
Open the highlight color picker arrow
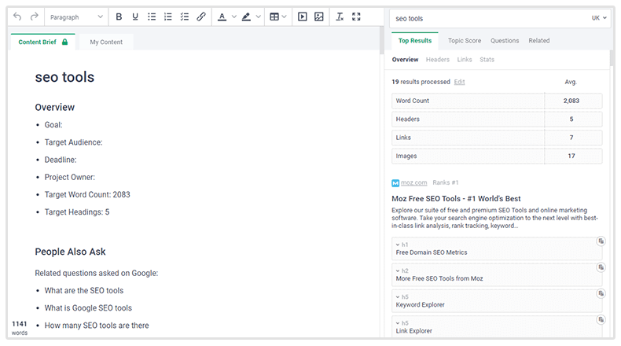coord(258,17)
